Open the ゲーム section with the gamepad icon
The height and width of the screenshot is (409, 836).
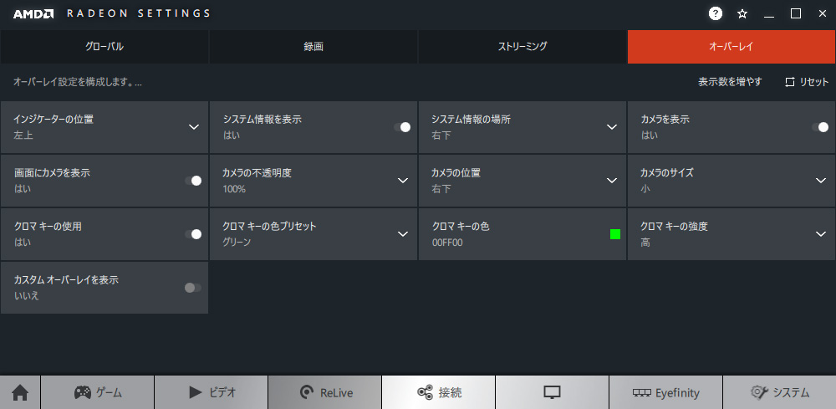(x=98, y=392)
